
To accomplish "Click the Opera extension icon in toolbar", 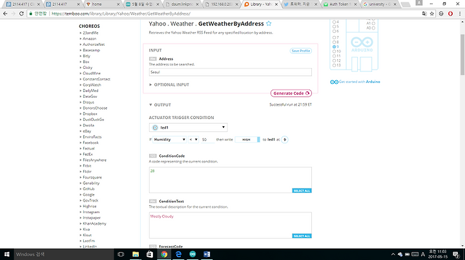I will click(x=451, y=14).
